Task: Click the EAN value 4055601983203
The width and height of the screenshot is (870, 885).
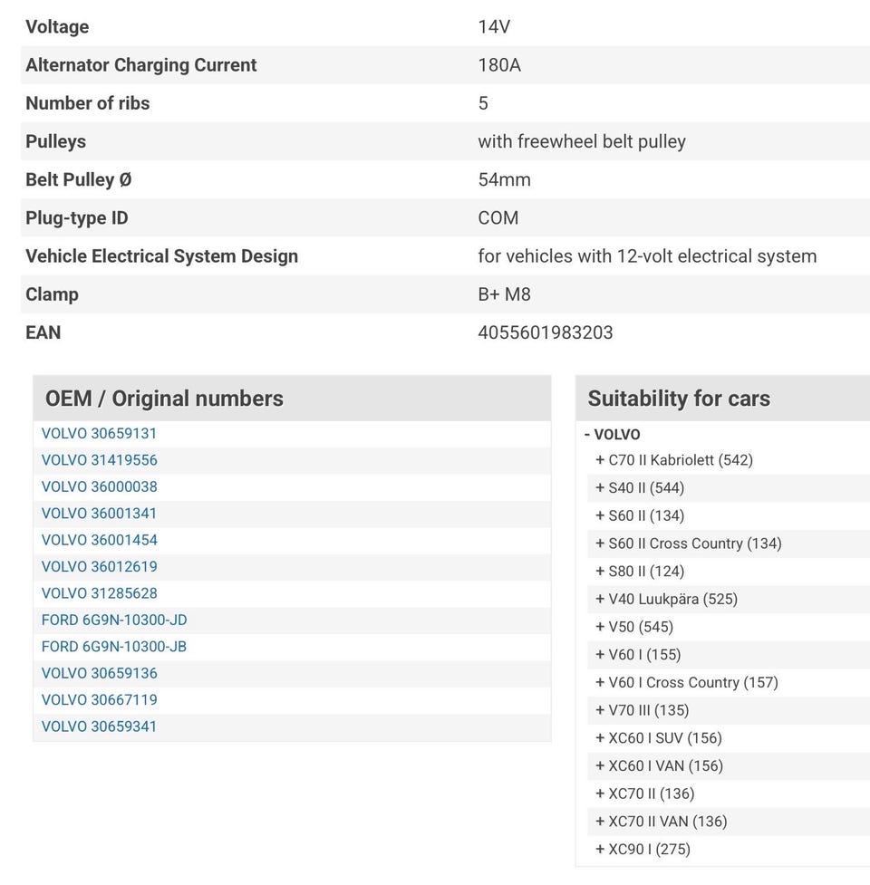Action: 545,332
